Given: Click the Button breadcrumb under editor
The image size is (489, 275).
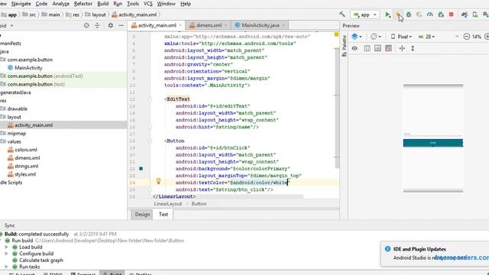Looking at the screenshot, I should [199, 204].
